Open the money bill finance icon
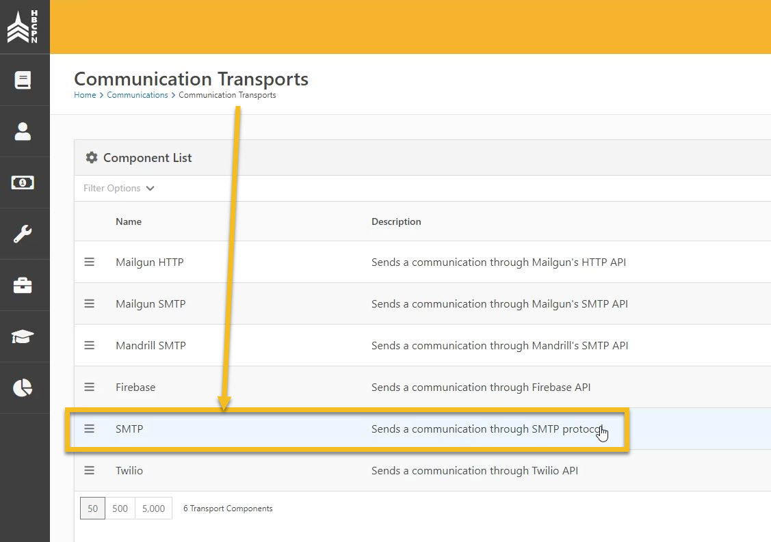771x542 pixels. tap(23, 182)
